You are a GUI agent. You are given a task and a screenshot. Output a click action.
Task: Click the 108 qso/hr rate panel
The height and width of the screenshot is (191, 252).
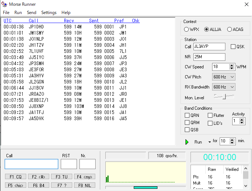click(167, 156)
